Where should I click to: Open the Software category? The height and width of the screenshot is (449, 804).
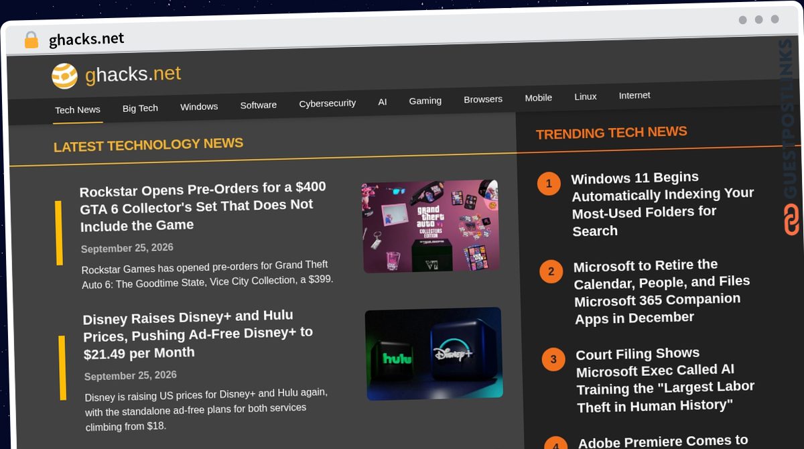(x=259, y=105)
